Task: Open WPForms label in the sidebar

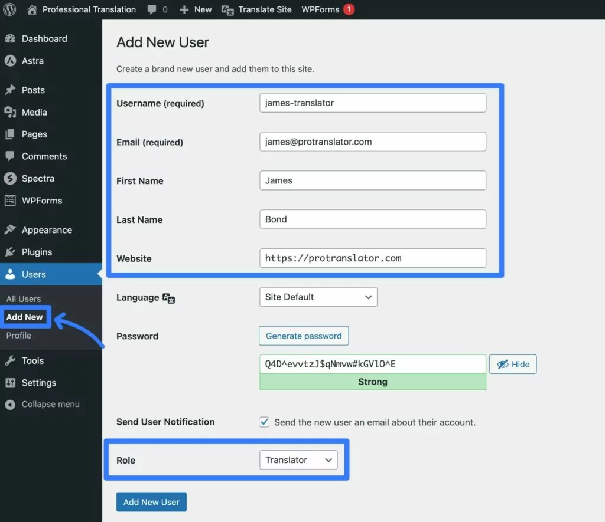Action: [42, 201]
